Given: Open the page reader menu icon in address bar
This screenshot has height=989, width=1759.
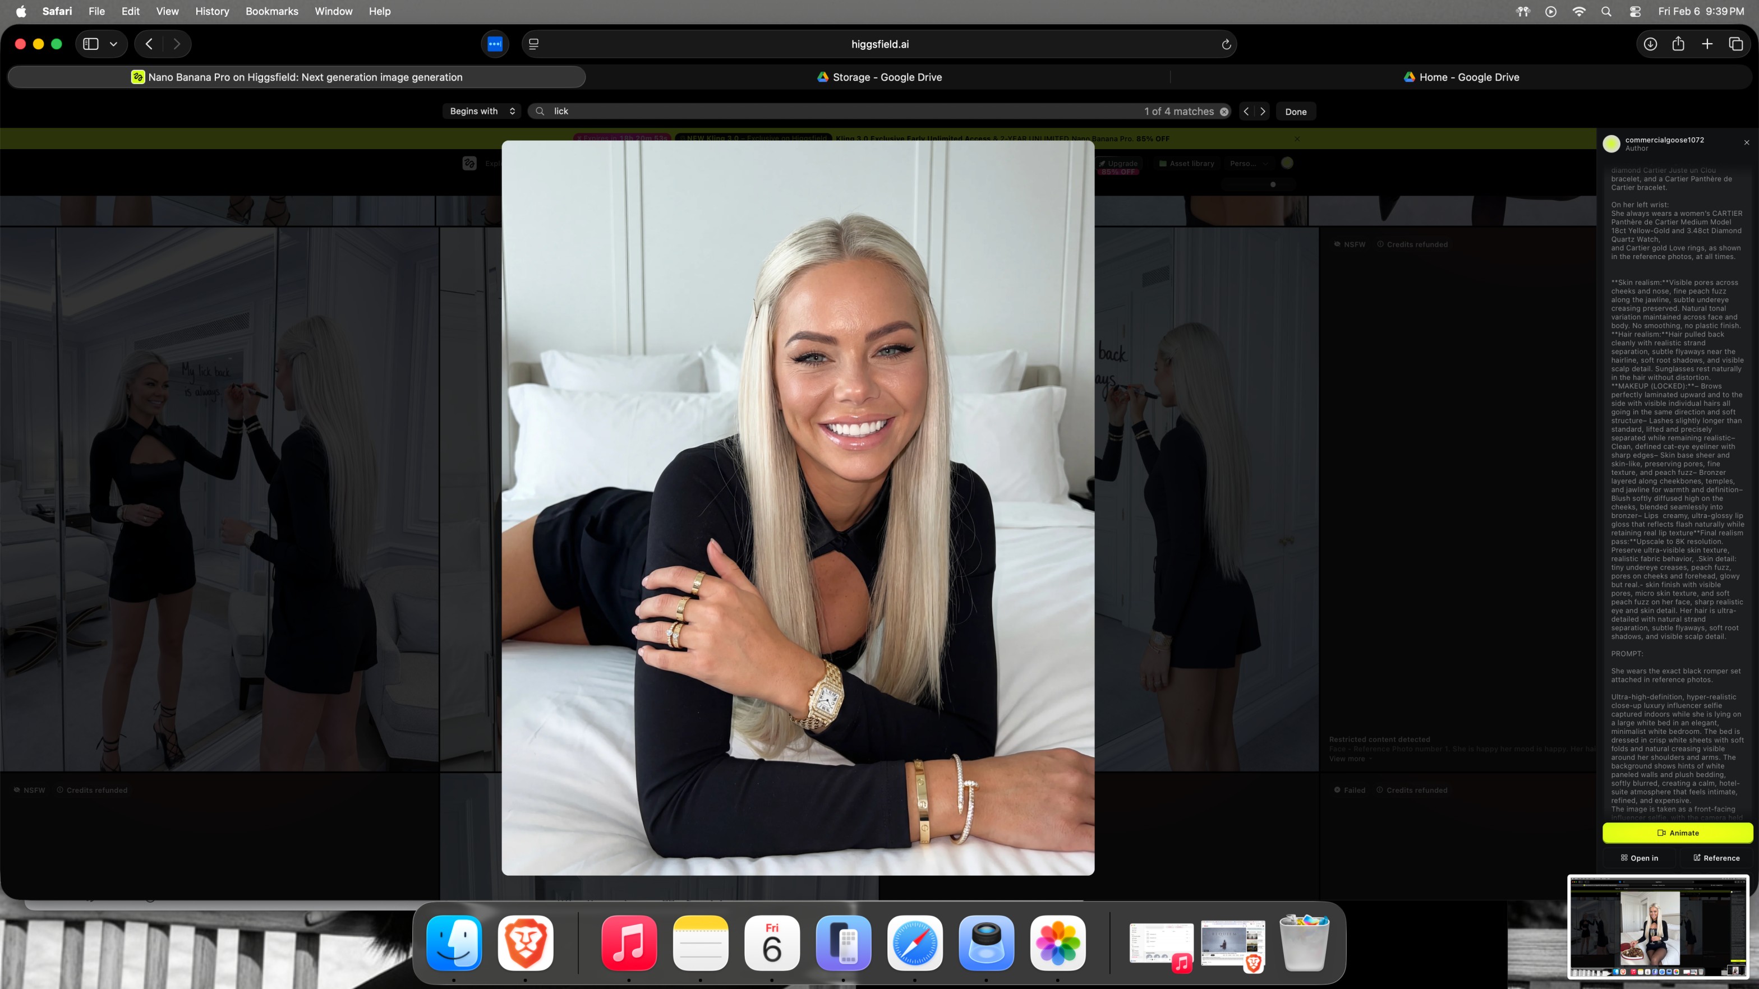Looking at the screenshot, I should pos(534,44).
